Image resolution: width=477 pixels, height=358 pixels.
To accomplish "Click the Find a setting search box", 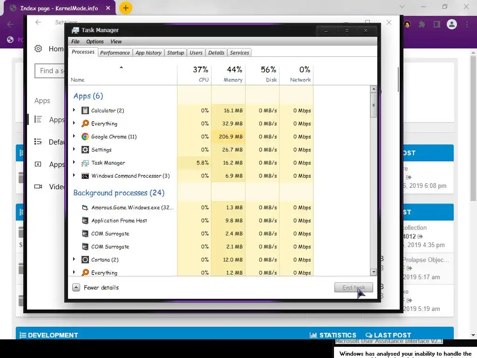I will [50, 71].
